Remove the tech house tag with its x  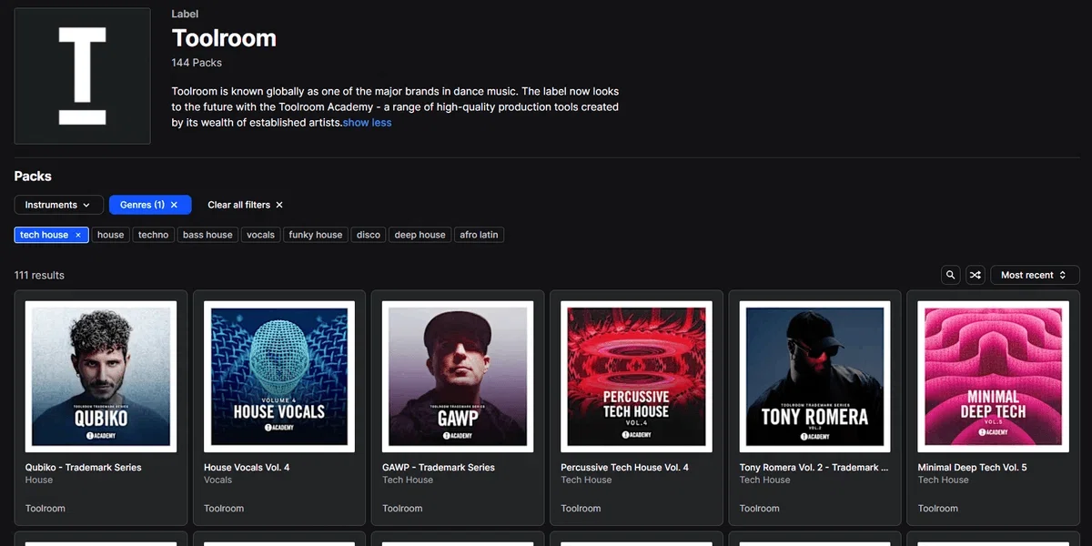pyautogui.click(x=78, y=235)
